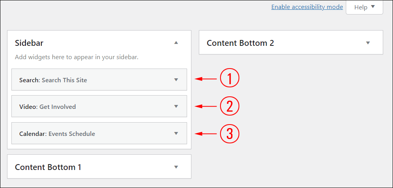Collapse the Sidebar panel arrow
Screen dimensions: 393x188
[176, 43]
